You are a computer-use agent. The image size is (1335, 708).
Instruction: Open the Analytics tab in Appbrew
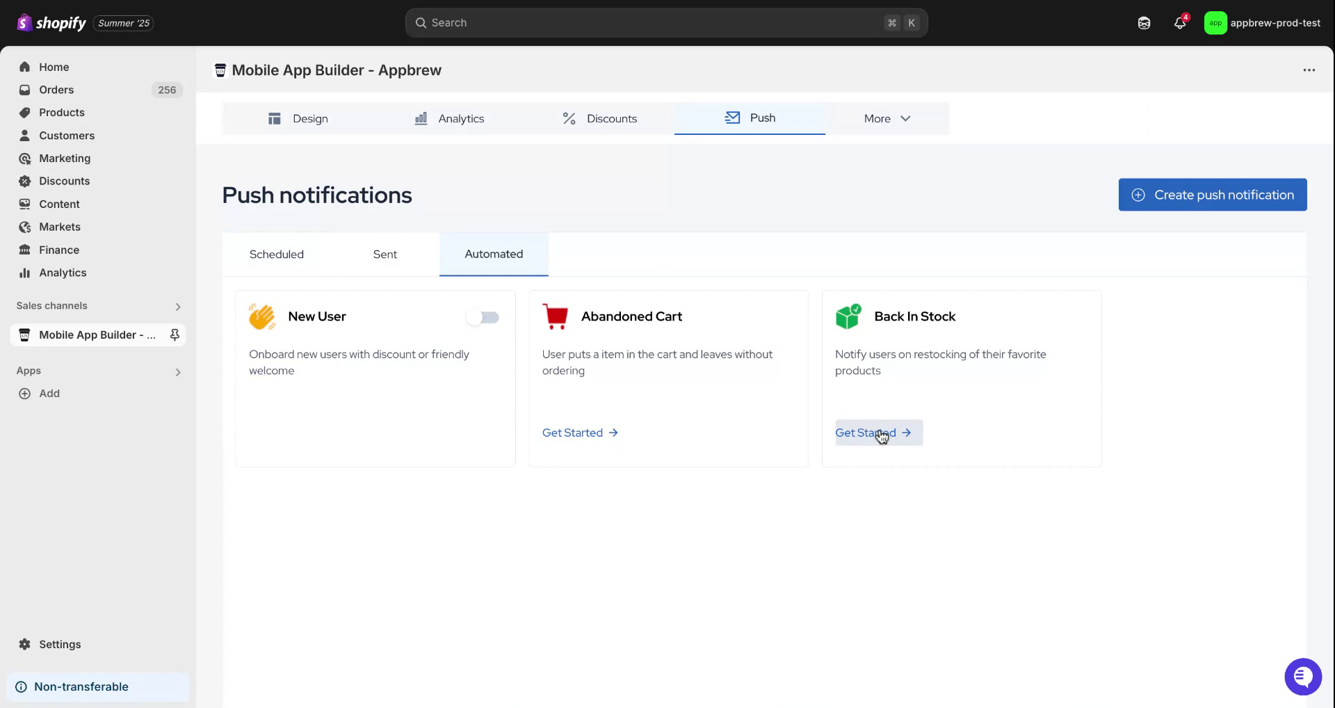[449, 119]
